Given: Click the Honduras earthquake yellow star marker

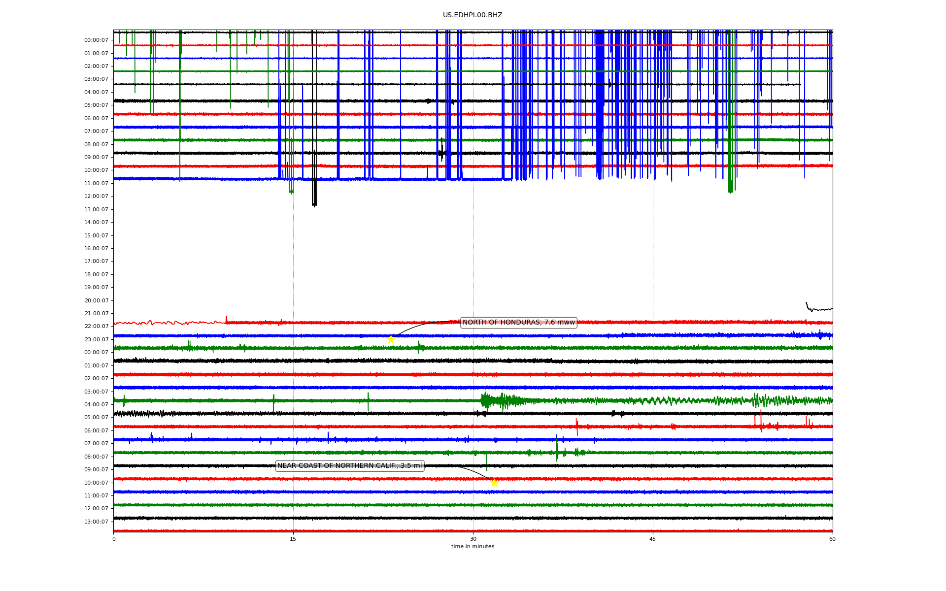Looking at the screenshot, I should [391, 339].
